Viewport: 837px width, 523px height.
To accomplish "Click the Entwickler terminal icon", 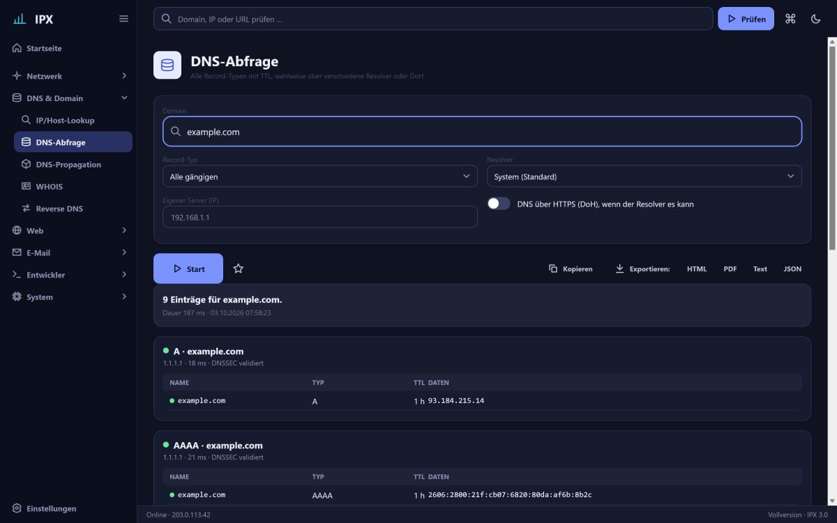I will 17,275.
